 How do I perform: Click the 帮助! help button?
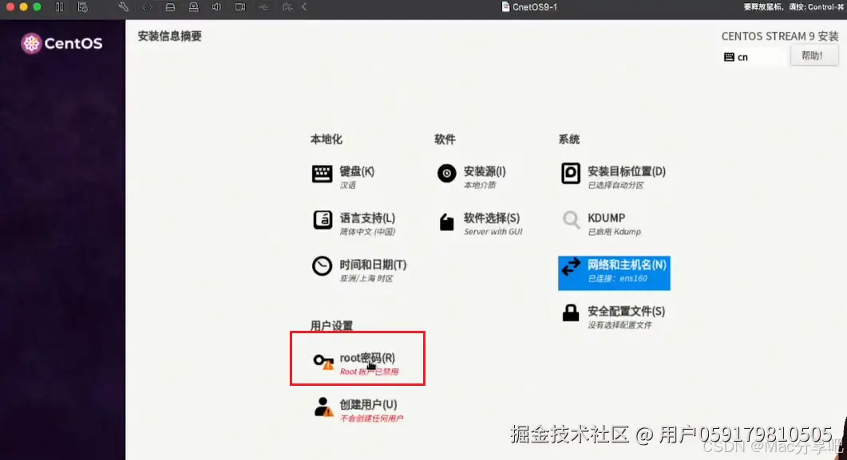813,54
